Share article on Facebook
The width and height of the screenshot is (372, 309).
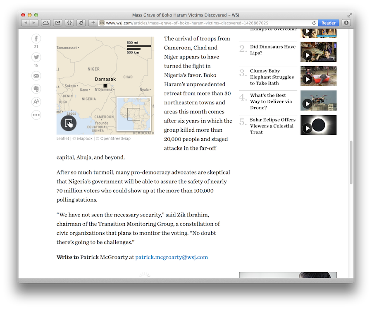pos(36,39)
